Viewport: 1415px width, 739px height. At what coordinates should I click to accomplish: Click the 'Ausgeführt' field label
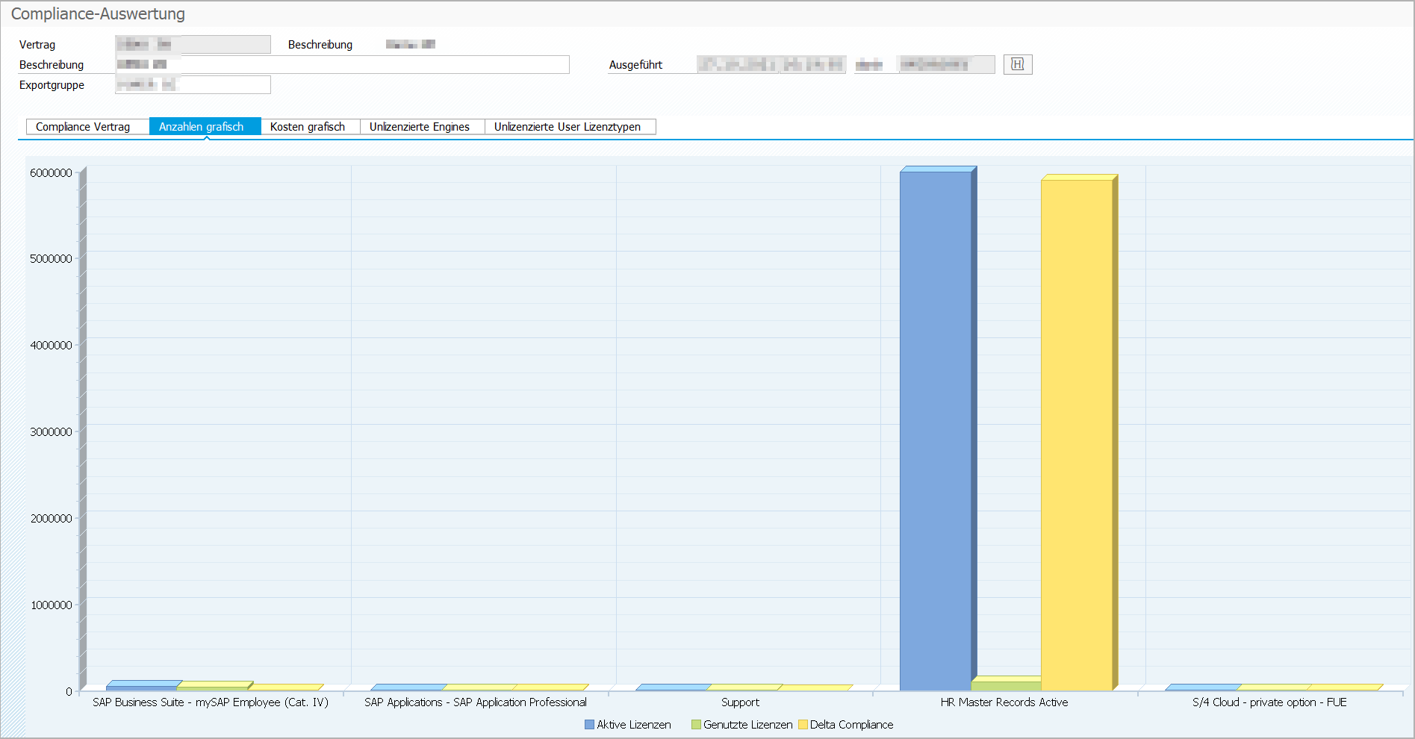coord(635,65)
